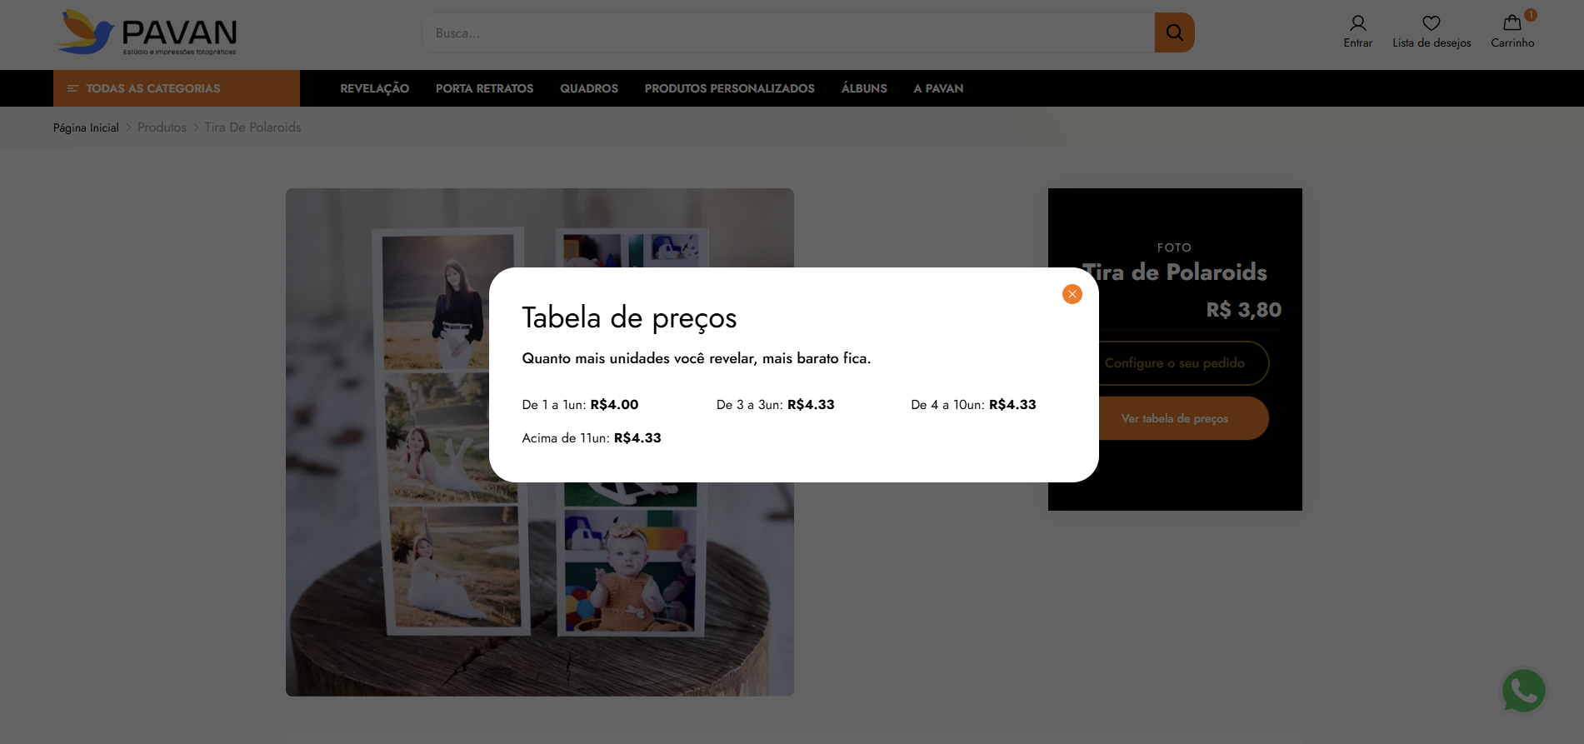Click the orange search magnifier button
This screenshot has width=1584, height=744.
coord(1174,32)
